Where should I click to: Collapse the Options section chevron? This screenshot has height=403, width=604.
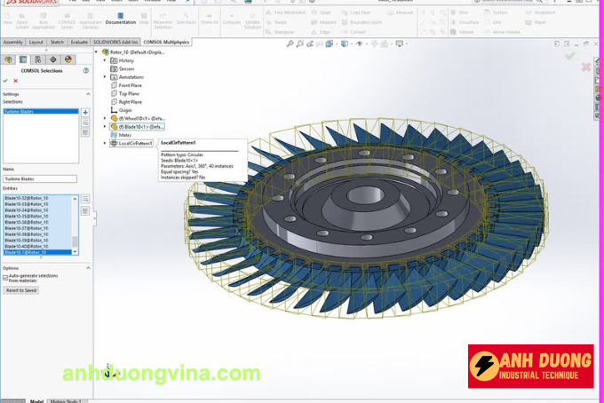(x=88, y=267)
